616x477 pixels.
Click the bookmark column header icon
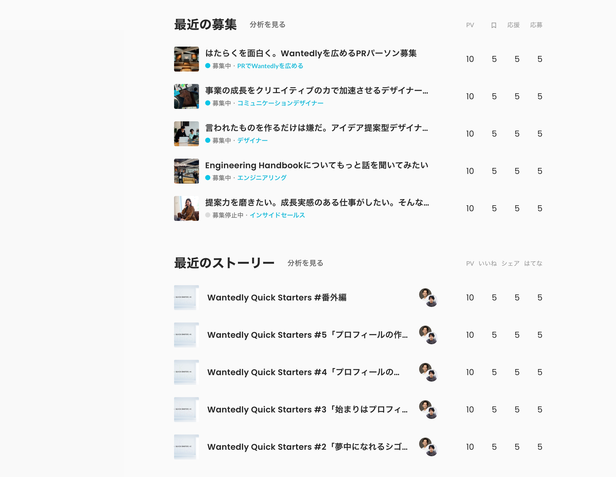493,25
